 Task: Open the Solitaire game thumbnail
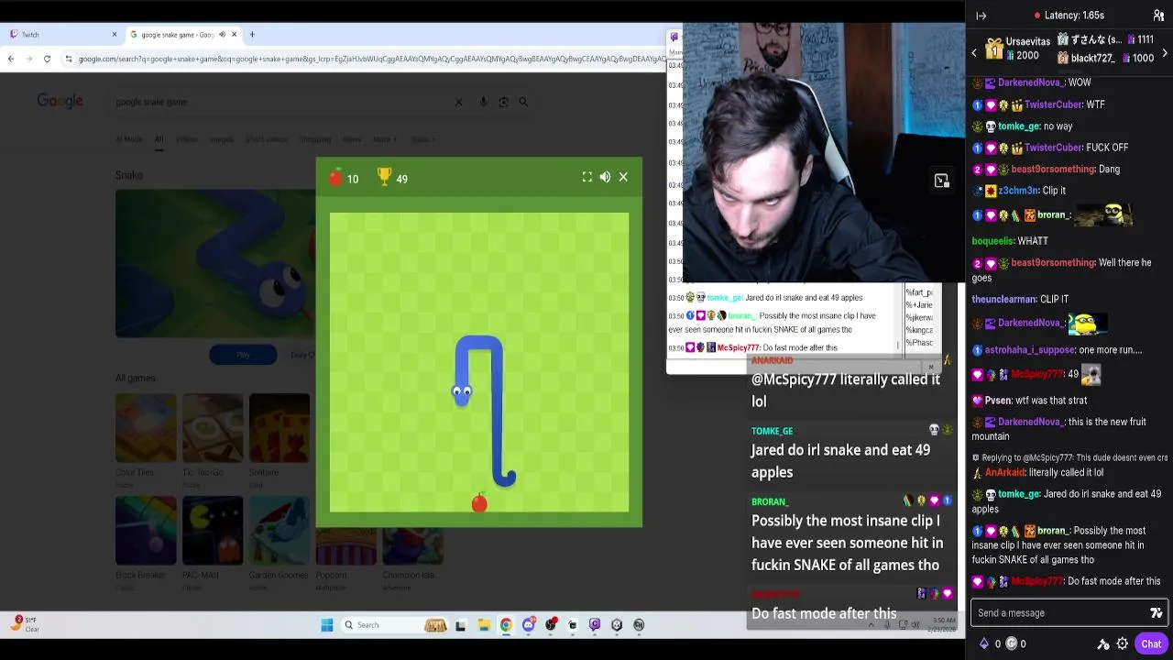(280, 427)
